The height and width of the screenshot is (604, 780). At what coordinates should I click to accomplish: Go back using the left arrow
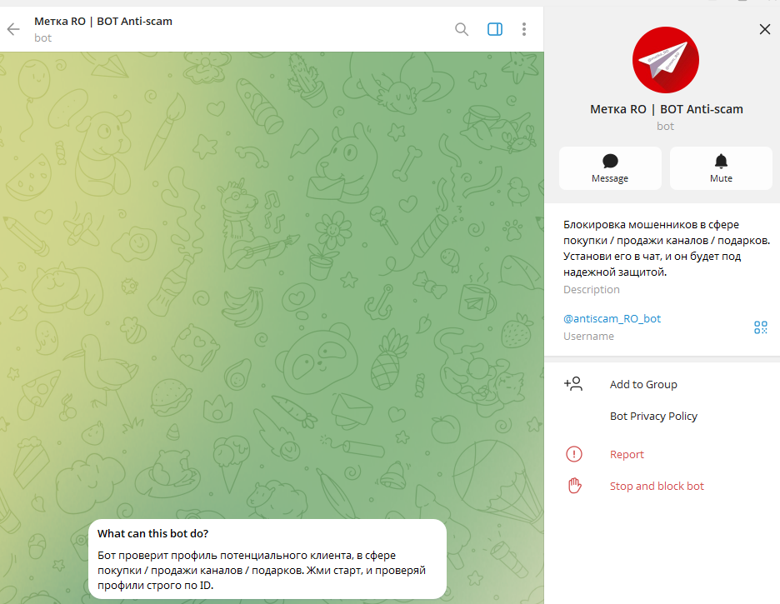coord(13,29)
